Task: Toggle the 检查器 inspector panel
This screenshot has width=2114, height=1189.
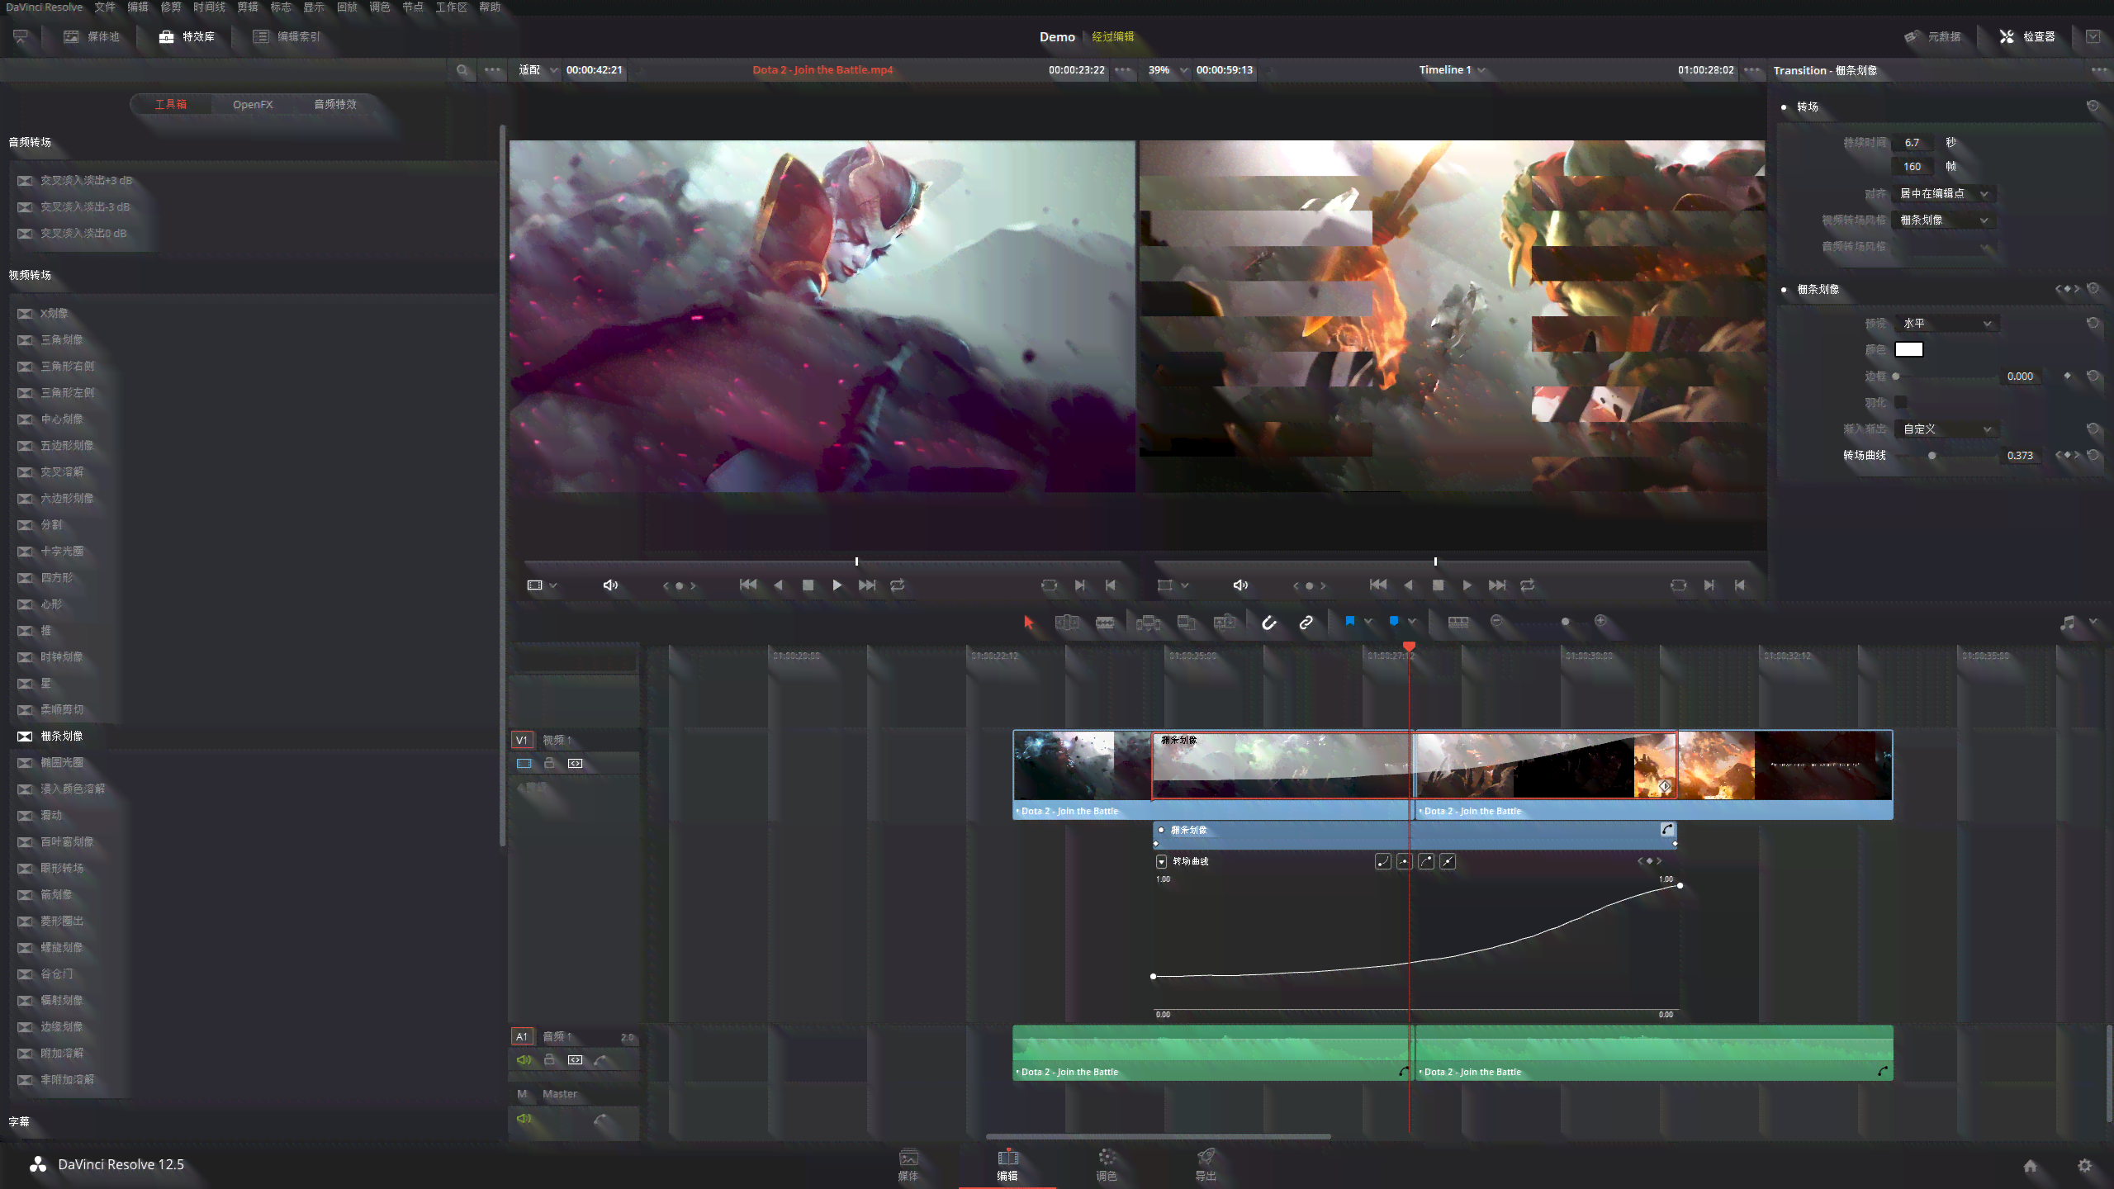Action: (2027, 36)
